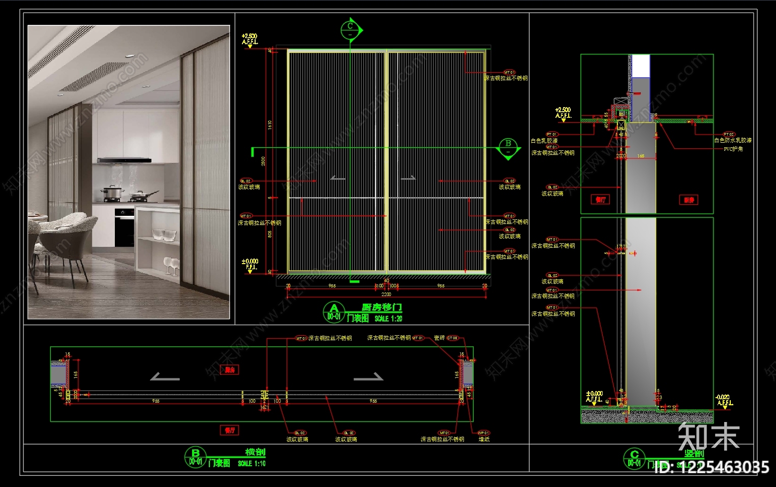This screenshot has height=487, width=776.
Task: Select the "SCALE 1:20" text
Action: pyautogui.click(x=388, y=319)
